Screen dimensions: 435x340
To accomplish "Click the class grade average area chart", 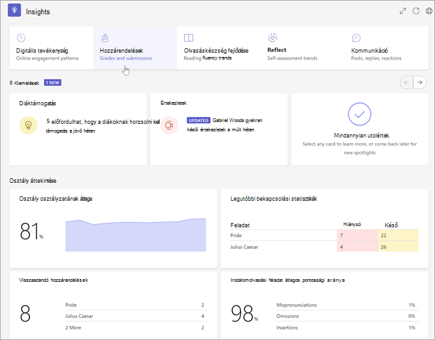I will pos(136,235).
